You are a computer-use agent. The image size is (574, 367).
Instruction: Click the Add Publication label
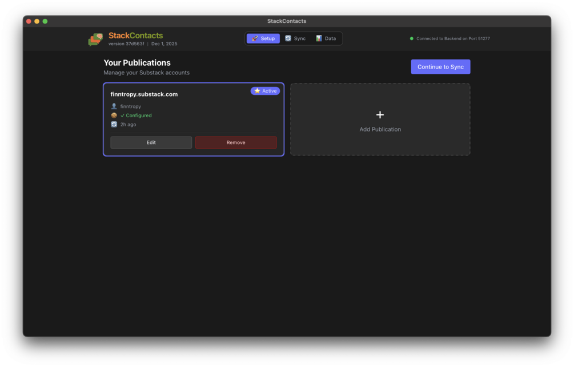pos(380,129)
